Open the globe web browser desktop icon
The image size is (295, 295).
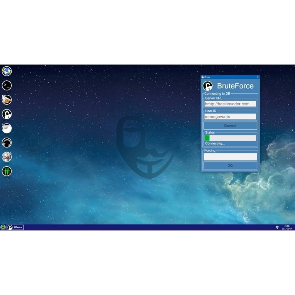[7, 71]
